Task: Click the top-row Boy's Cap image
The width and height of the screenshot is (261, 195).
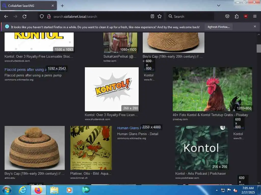Action: point(174,43)
